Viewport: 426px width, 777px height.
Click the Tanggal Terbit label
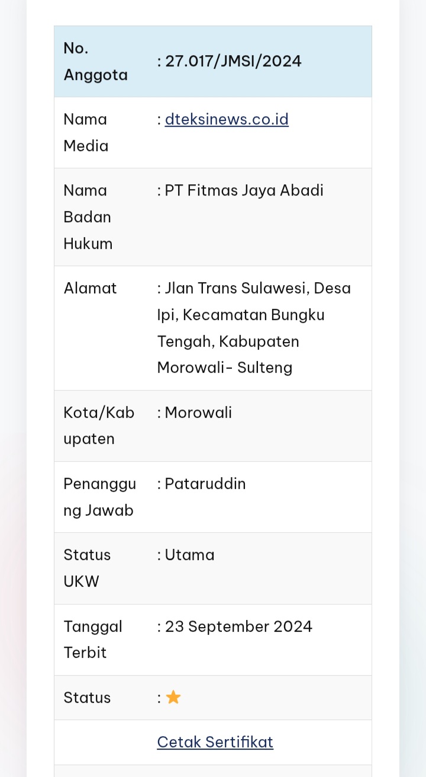[93, 639]
